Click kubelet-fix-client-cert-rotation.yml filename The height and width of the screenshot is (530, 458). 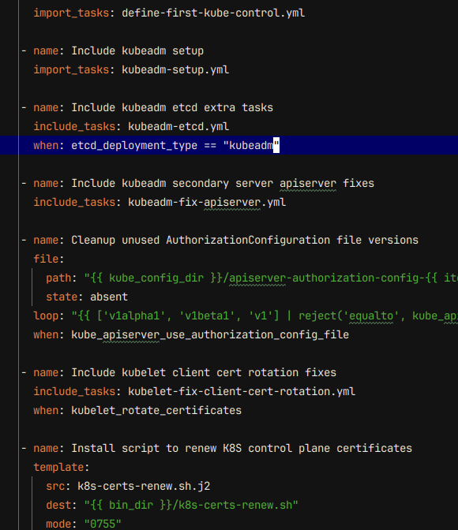pyautogui.click(x=242, y=392)
